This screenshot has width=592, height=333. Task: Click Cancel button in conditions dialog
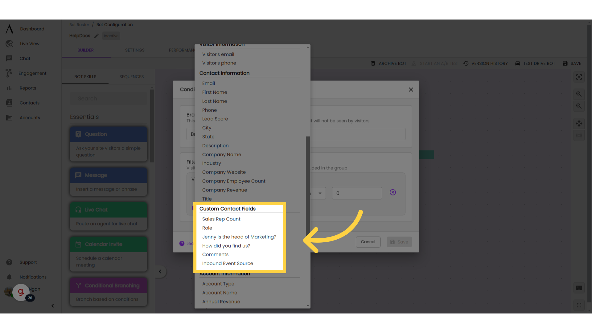tap(368, 241)
